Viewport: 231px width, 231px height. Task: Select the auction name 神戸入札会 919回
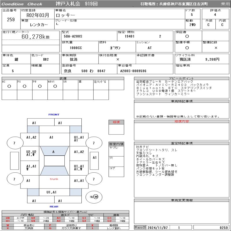(x=77, y=4)
